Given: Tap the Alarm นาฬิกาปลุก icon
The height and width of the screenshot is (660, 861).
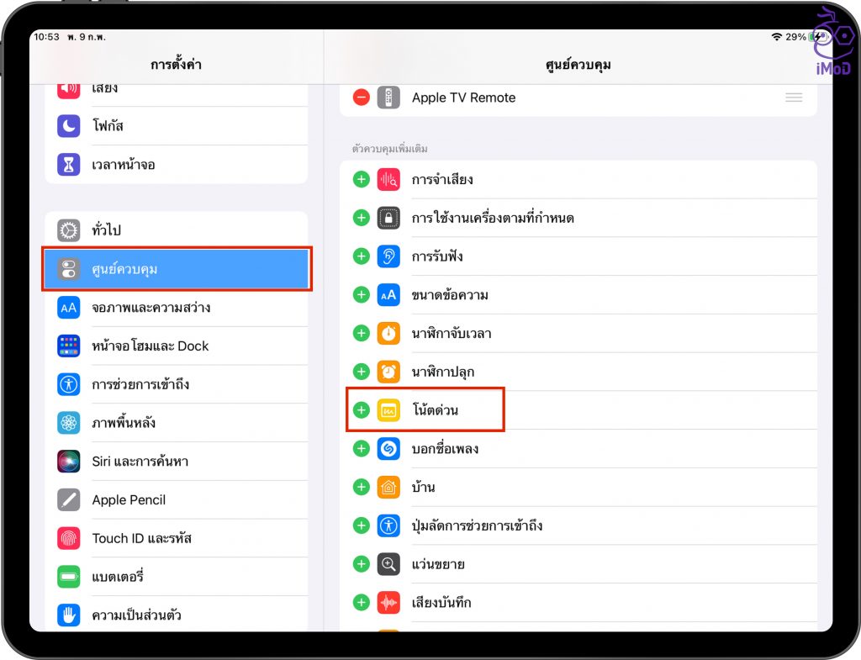Looking at the screenshot, I should [388, 372].
